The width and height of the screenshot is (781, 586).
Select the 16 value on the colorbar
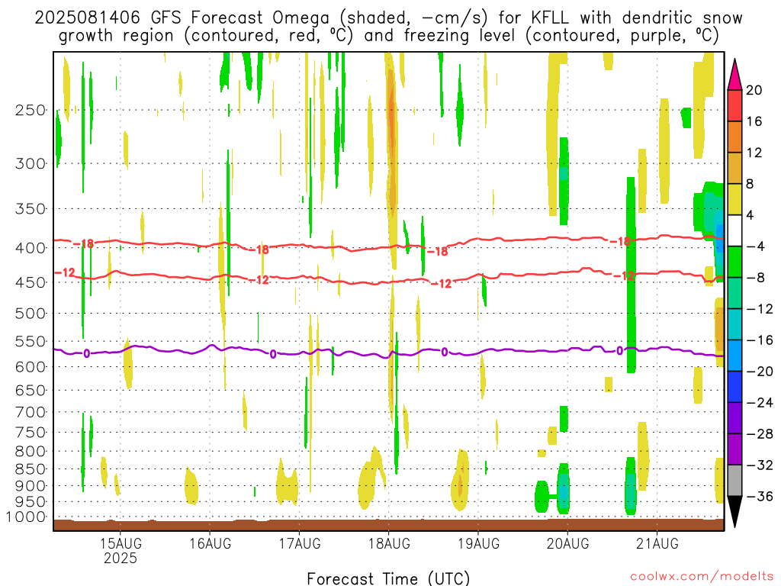754,121
